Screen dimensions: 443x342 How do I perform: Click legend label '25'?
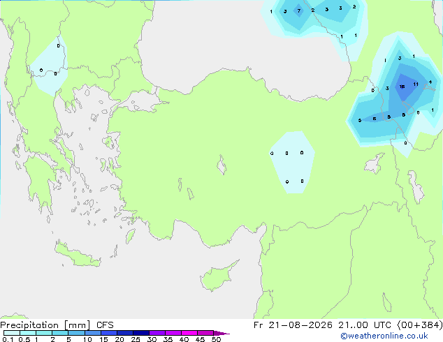136,339
